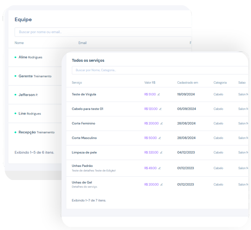Click date 05/09/2024
Image resolution: width=251 pixels, height=230 pixels.
click(x=187, y=109)
